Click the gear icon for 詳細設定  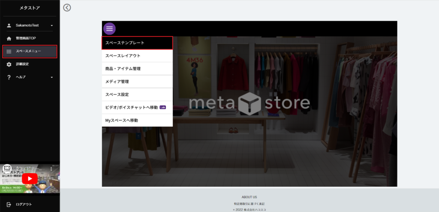coord(9,64)
